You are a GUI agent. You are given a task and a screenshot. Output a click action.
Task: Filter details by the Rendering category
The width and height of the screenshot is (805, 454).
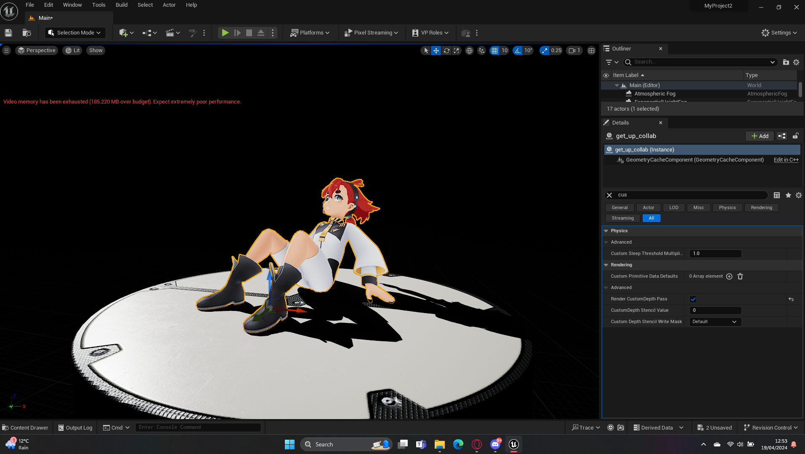[x=761, y=207]
